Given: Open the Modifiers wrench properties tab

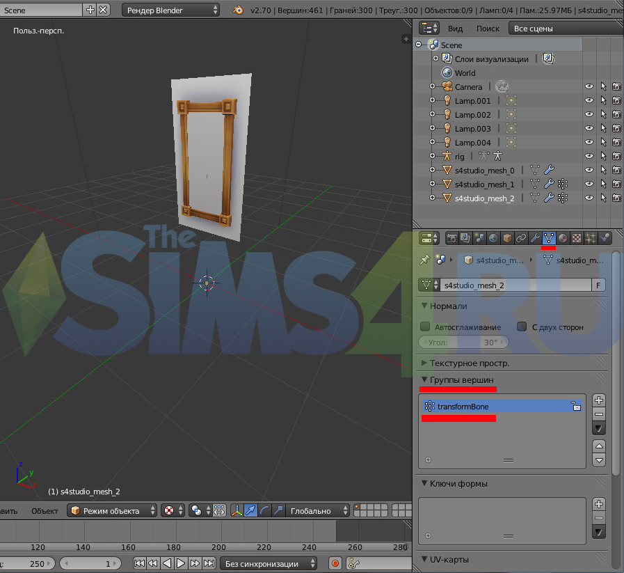Looking at the screenshot, I should click(535, 238).
